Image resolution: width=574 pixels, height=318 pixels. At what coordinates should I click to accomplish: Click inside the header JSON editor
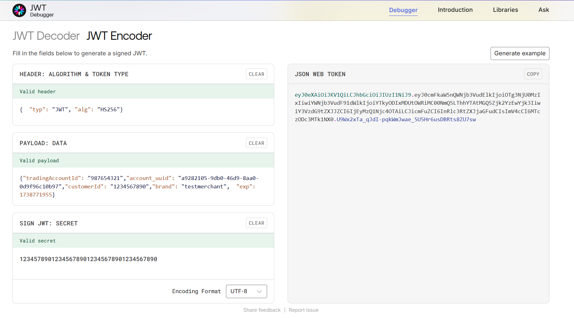pyautogui.click(x=143, y=110)
